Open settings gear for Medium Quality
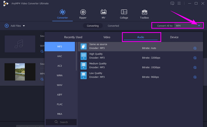207x127 pixels. (195, 68)
